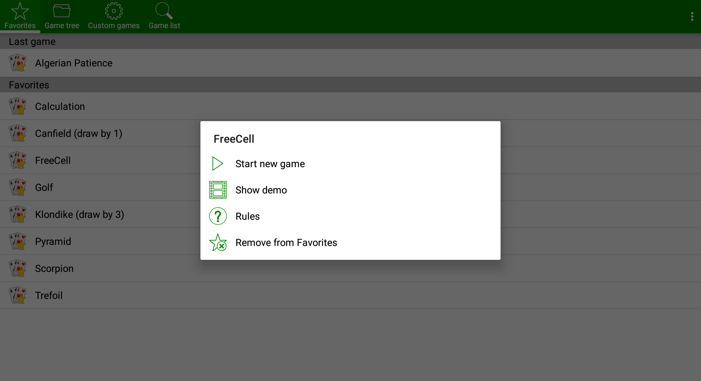Select Remove from Favorites option
701x381 pixels.
[286, 243]
